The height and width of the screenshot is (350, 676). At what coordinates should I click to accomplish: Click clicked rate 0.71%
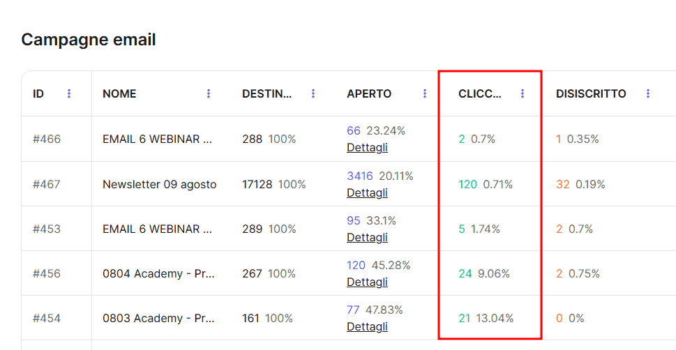pos(497,185)
